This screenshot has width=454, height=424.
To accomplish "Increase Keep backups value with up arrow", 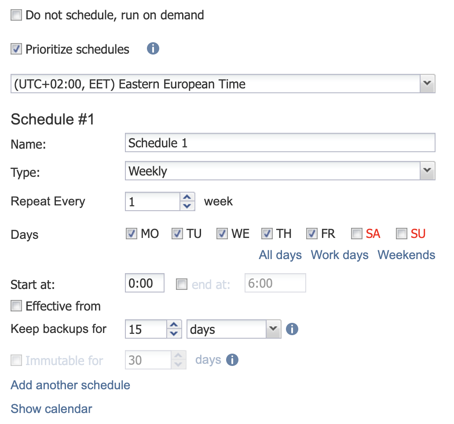I will [x=175, y=325].
